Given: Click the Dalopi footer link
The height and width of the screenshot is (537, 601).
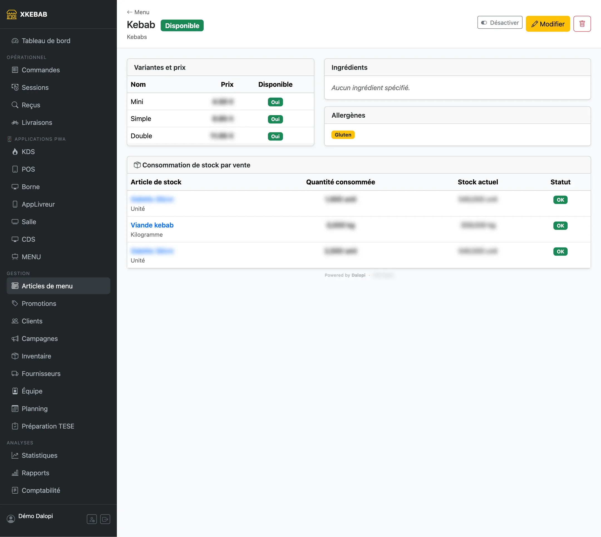Looking at the screenshot, I should [x=358, y=275].
